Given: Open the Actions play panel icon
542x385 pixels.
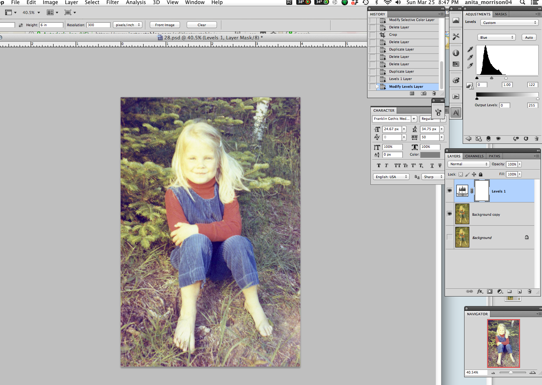Looking at the screenshot, I should (456, 97).
